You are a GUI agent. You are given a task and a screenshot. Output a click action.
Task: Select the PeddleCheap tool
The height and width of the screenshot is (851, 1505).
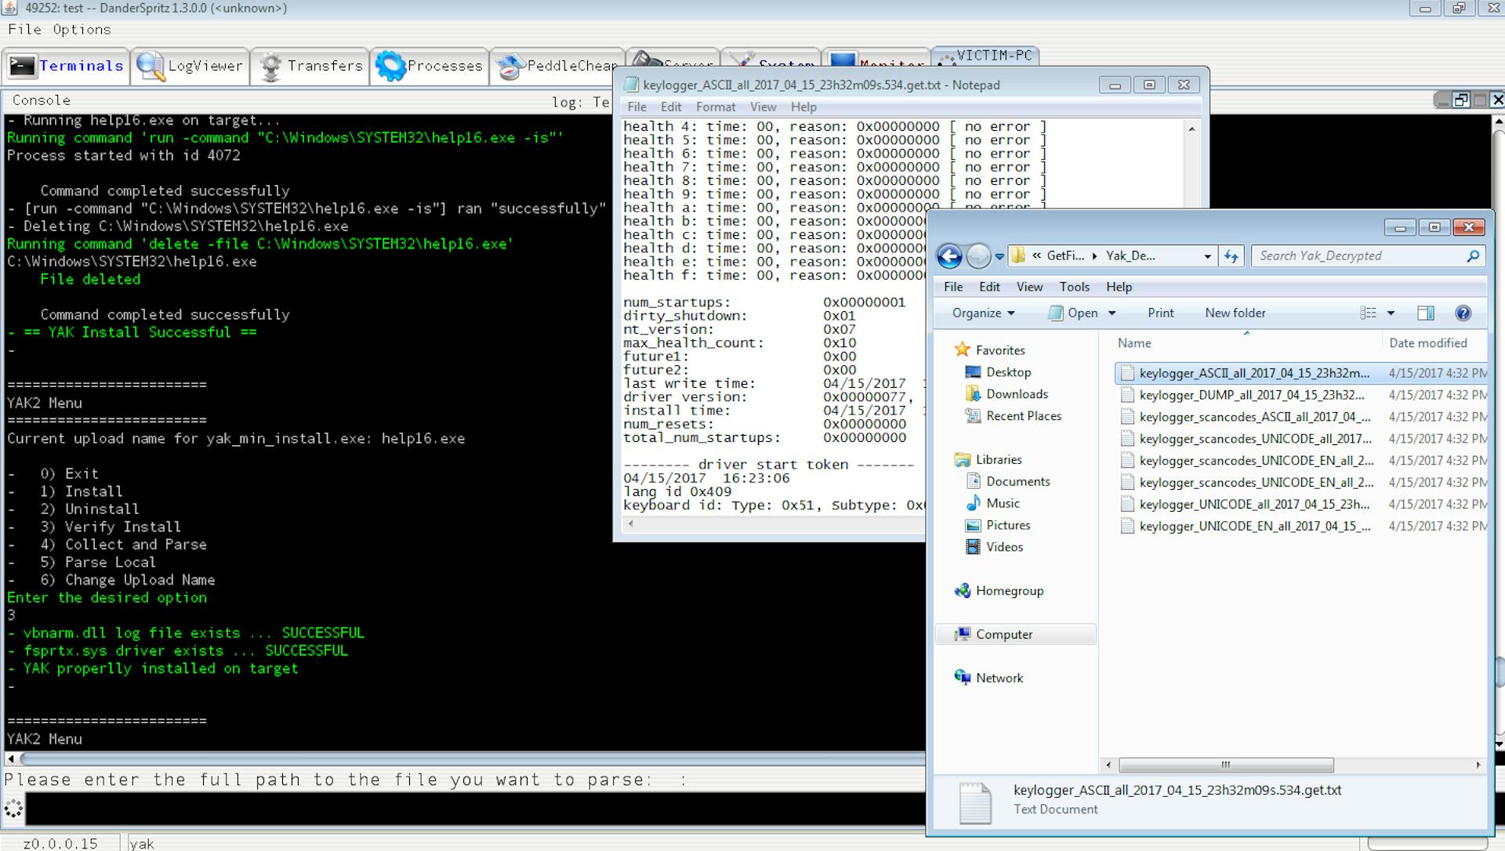click(557, 67)
